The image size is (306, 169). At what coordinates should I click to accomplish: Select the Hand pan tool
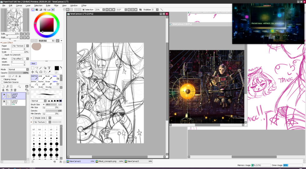tap(45, 72)
